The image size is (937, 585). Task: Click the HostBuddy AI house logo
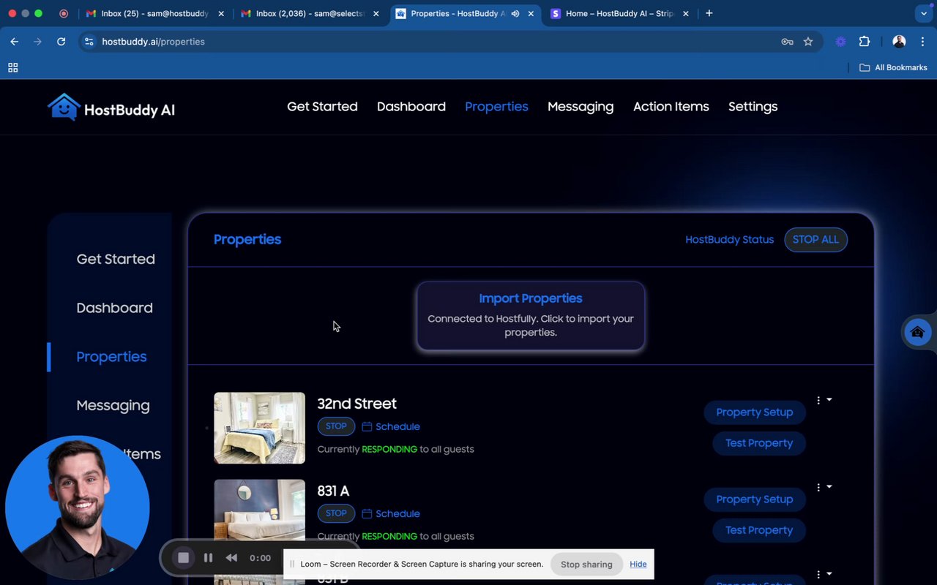[x=64, y=107]
